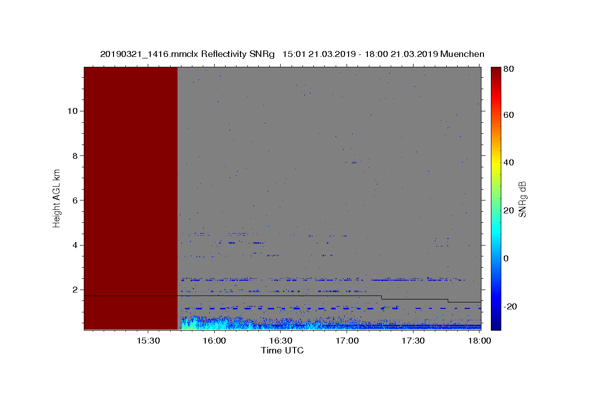Click the "Height AGL km" axis label
The width and height of the screenshot is (595, 396).
(x=57, y=198)
